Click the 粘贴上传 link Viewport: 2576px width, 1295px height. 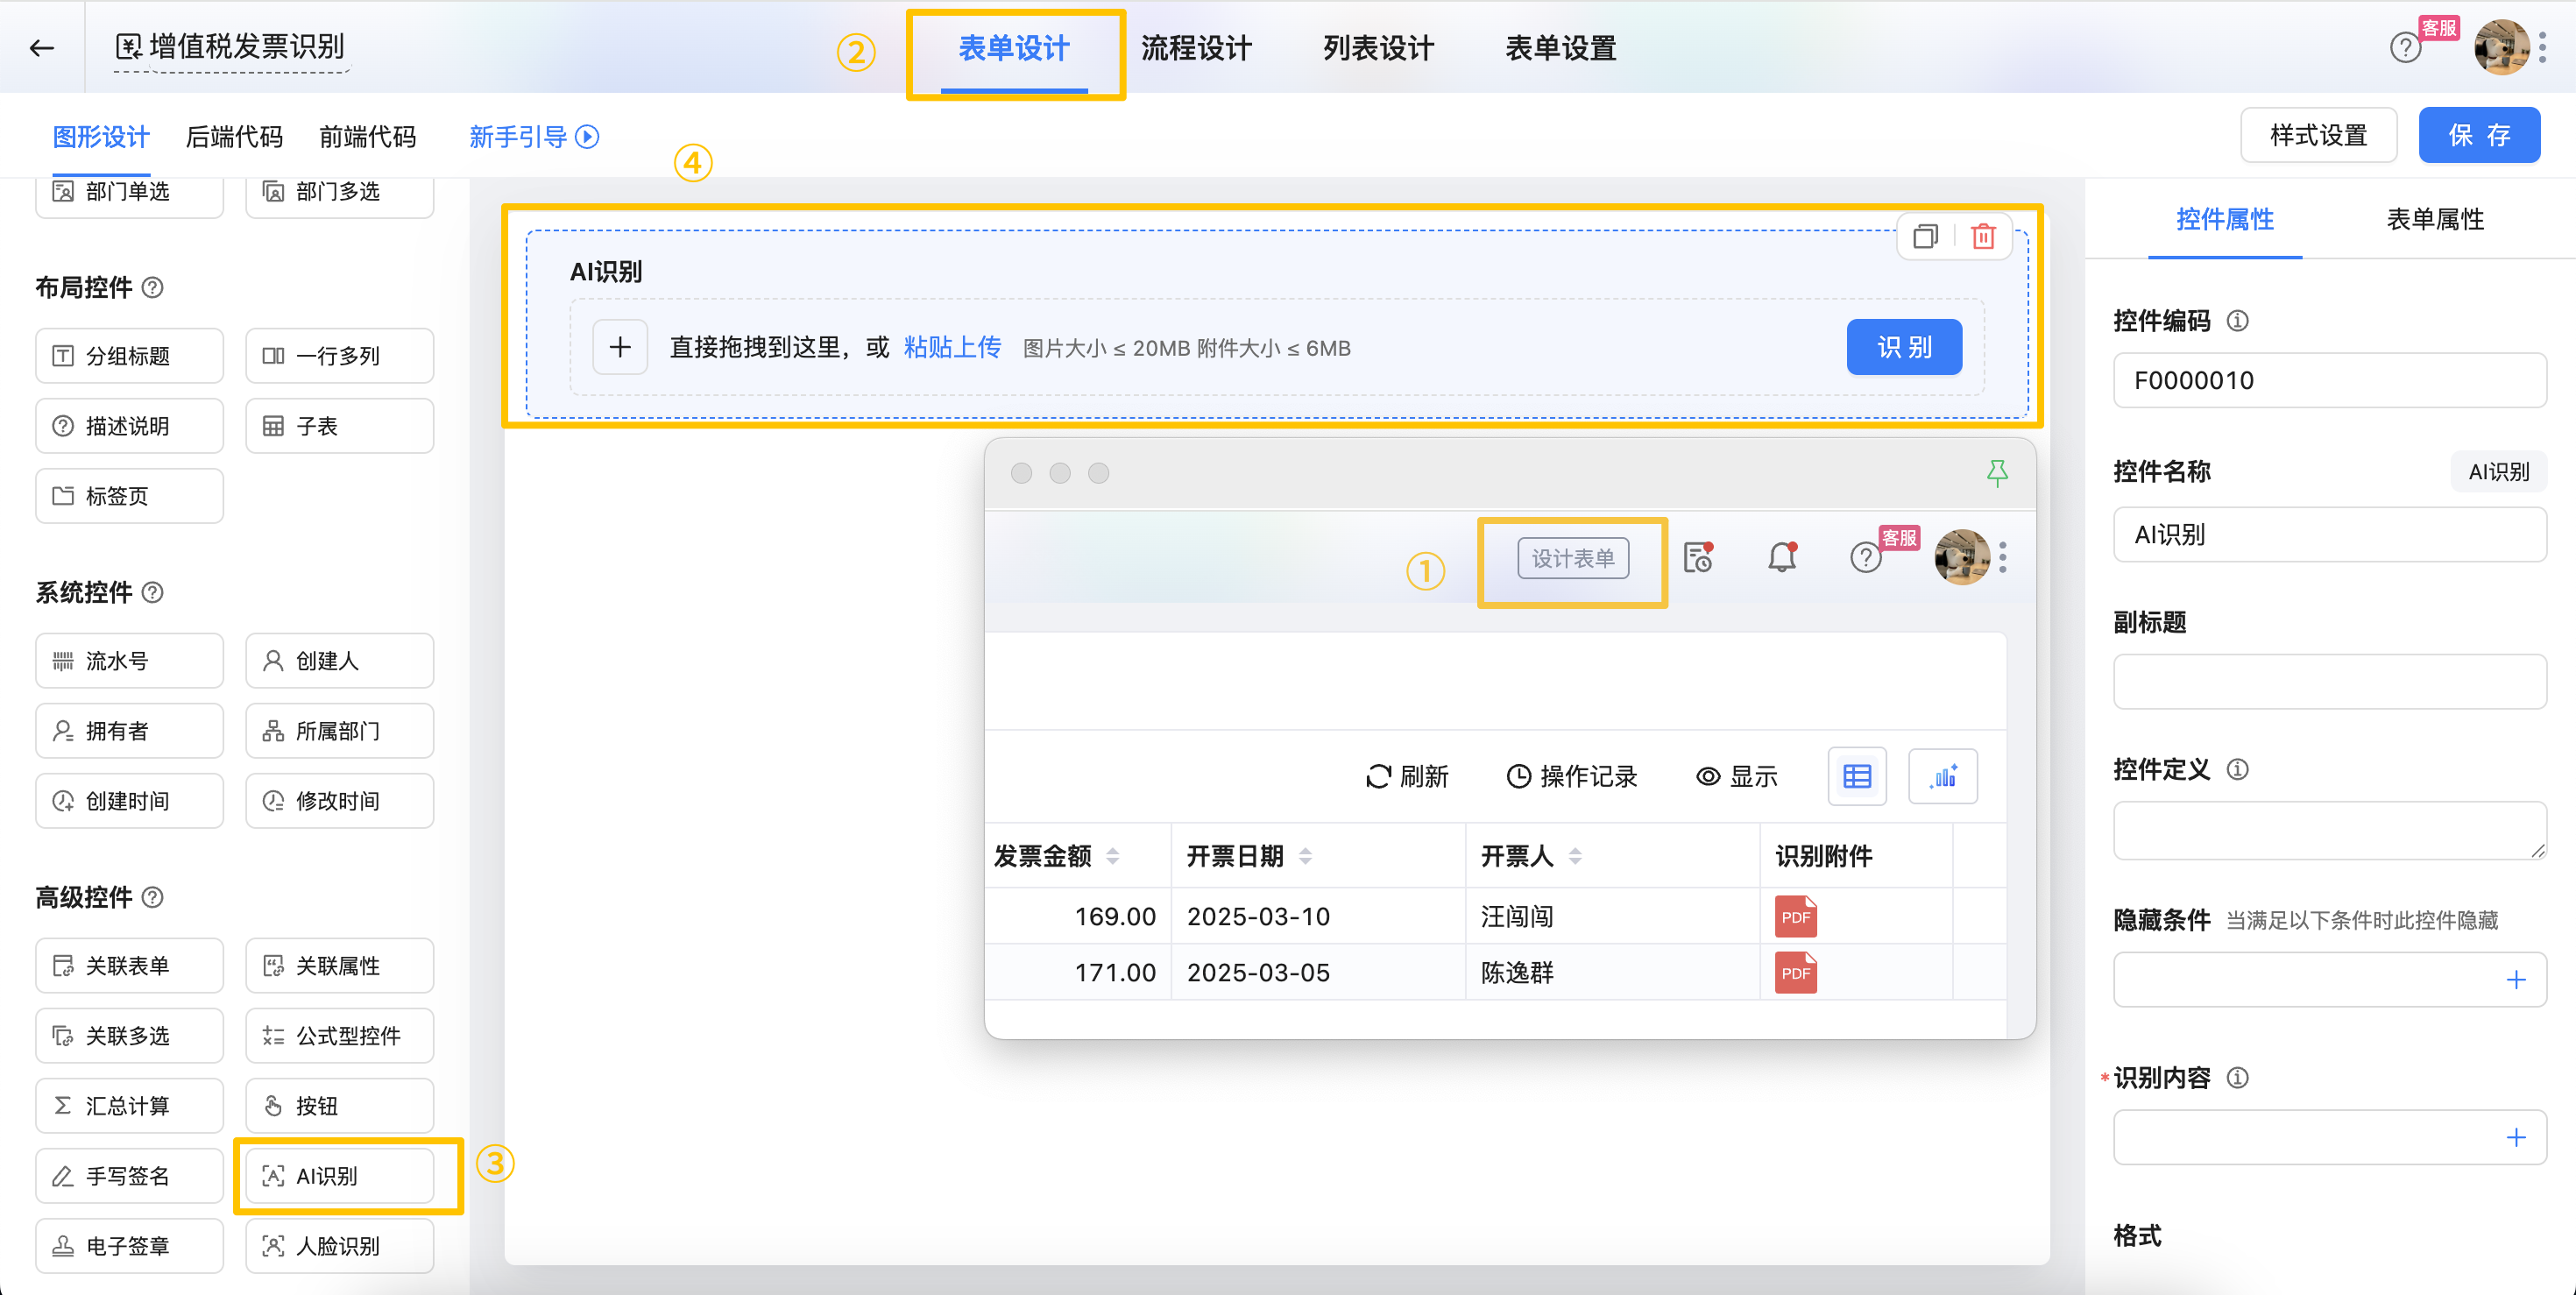[952, 347]
